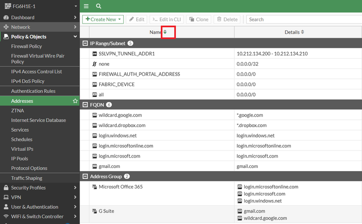
Task: Click the wildcard.google.com FQDN icon
Action: point(95,114)
